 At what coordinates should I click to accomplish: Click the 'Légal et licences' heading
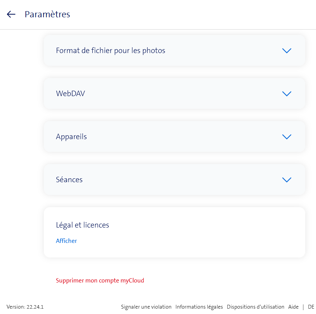(83, 225)
